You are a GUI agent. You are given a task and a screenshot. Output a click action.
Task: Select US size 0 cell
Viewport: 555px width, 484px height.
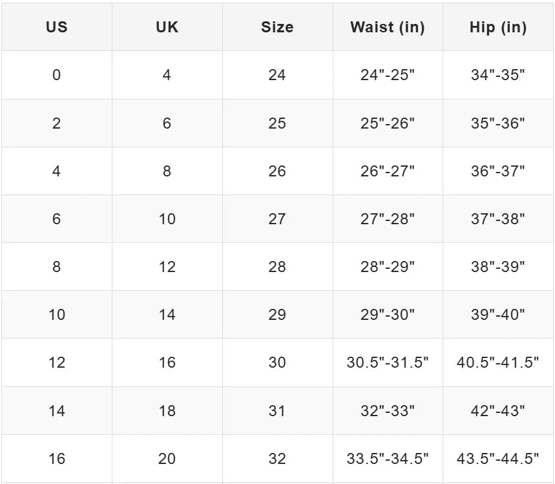(57, 75)
